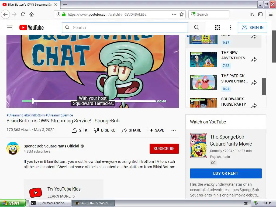Open The SpongeBob SquarePants Movie poster
The height and width of the screenshot is (207, 276).
click(198, 145)
